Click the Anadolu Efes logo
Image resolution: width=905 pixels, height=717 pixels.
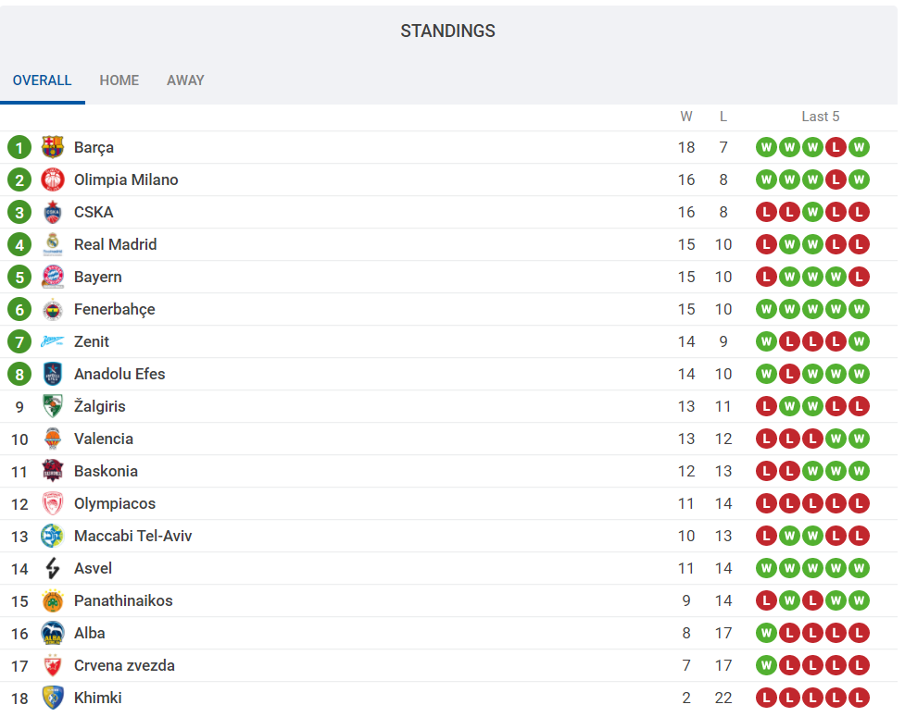[x=53, y=374]
